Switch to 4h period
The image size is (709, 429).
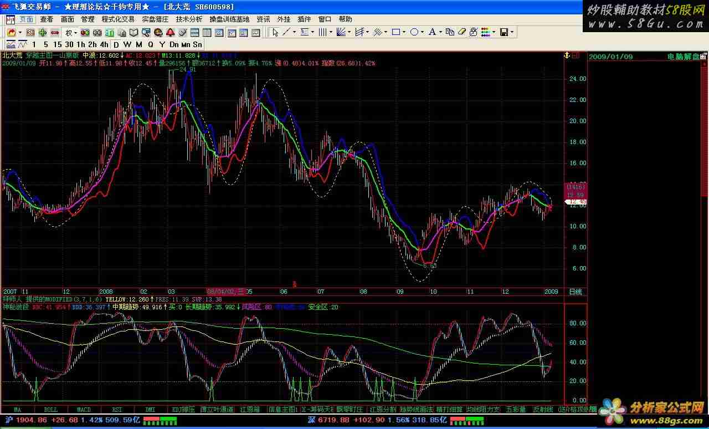tap(104, 44)
